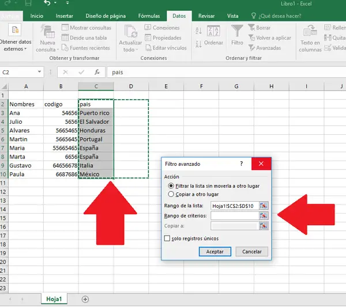The image size is (346, 307).
Task: Click the Ordenar sort icon
Action: [213, 31]
